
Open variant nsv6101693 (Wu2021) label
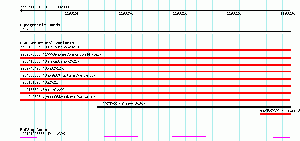click(x=39, y=82)
